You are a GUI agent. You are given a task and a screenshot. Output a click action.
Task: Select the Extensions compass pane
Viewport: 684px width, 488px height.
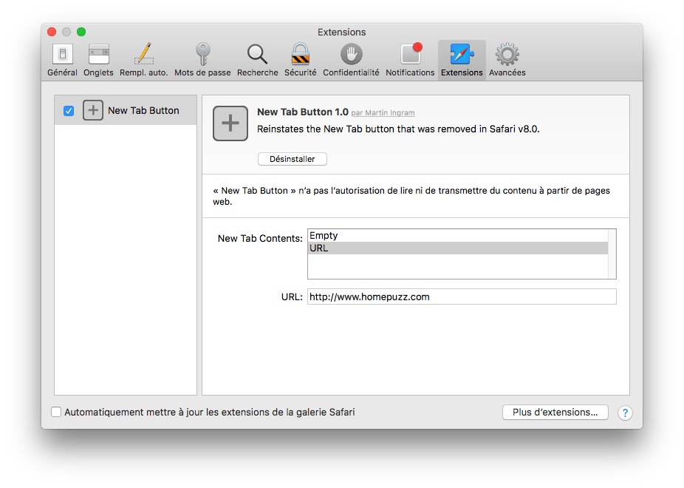click(x=462, y=60)
